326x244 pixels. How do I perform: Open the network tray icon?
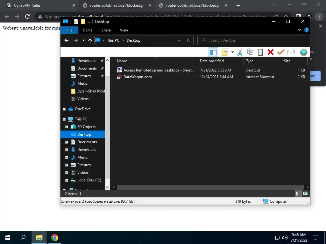click(277, 238)
